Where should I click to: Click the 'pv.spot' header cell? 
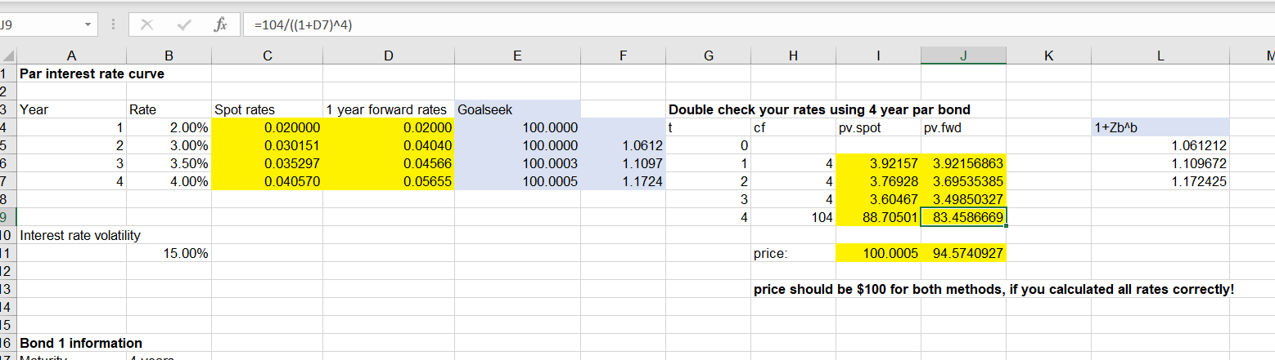(878, 127)
